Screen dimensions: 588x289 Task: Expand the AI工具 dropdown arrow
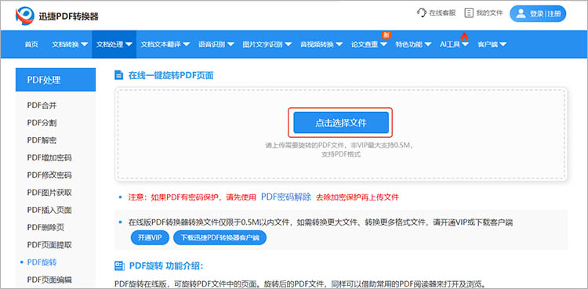[465, 44]
